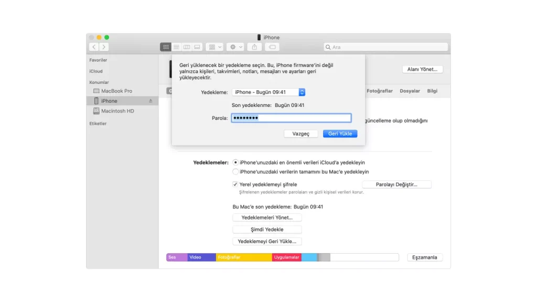Open the group-by arrangement dropdown
537x302 pixels.
(214, 47)
